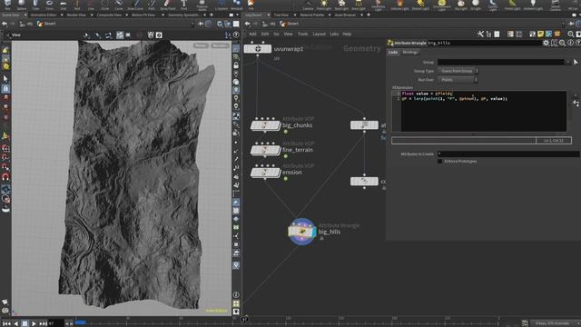This screenshot has width=581, height=327.
Task: Select the Torus shelf tool
Action: [x=49, y=5]
